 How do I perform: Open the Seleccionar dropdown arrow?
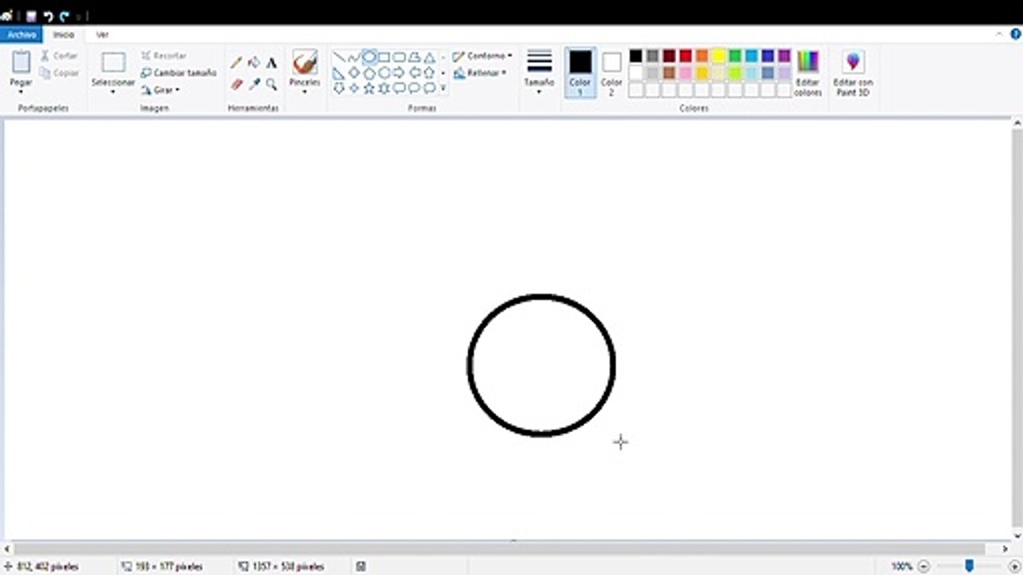click(x=113, y=91)
